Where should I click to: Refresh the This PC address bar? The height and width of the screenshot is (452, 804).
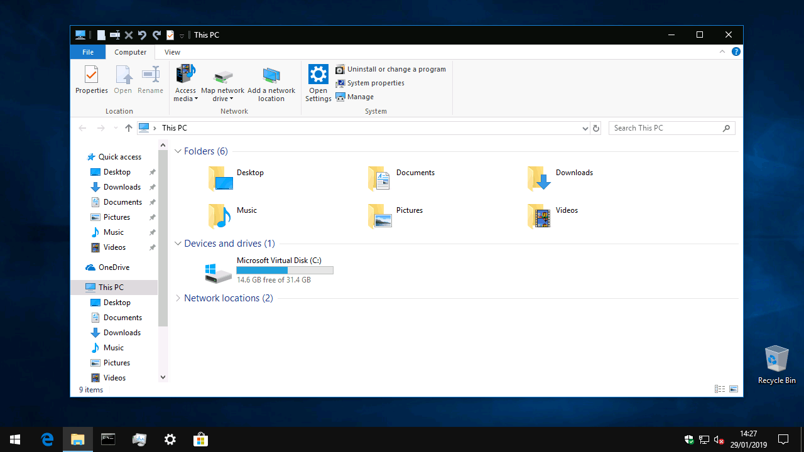[596, 128]
